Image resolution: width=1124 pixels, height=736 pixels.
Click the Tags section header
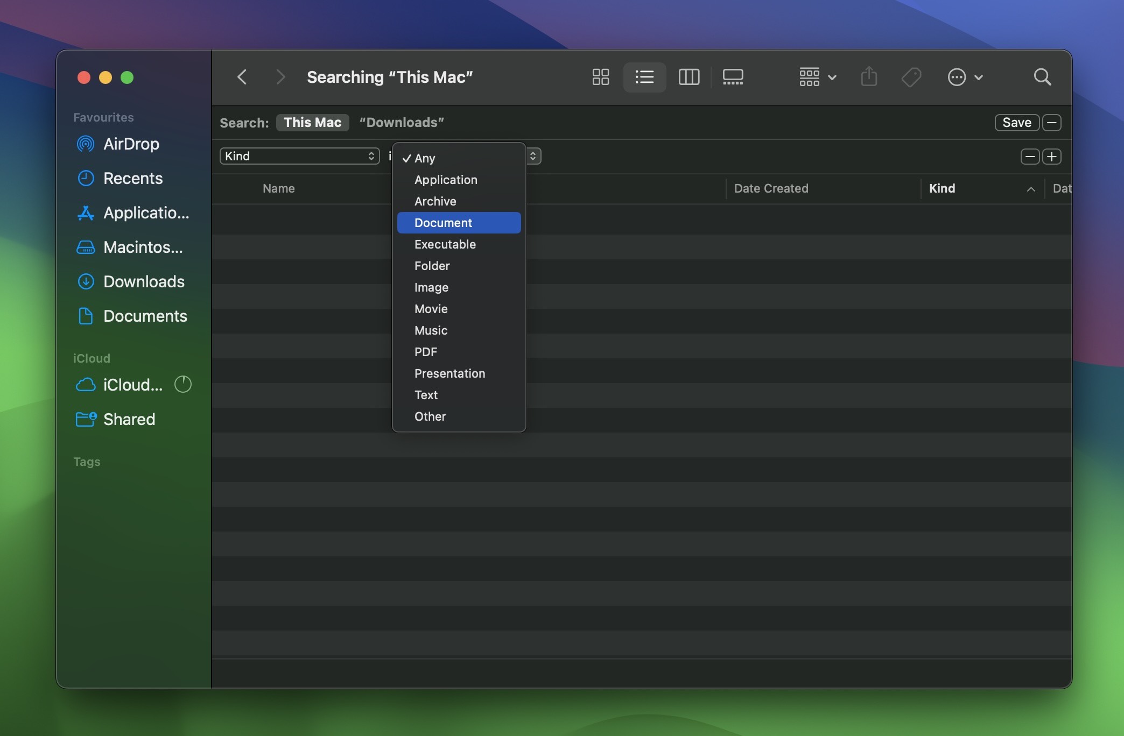pyautogui.click(x=87, y=462)
